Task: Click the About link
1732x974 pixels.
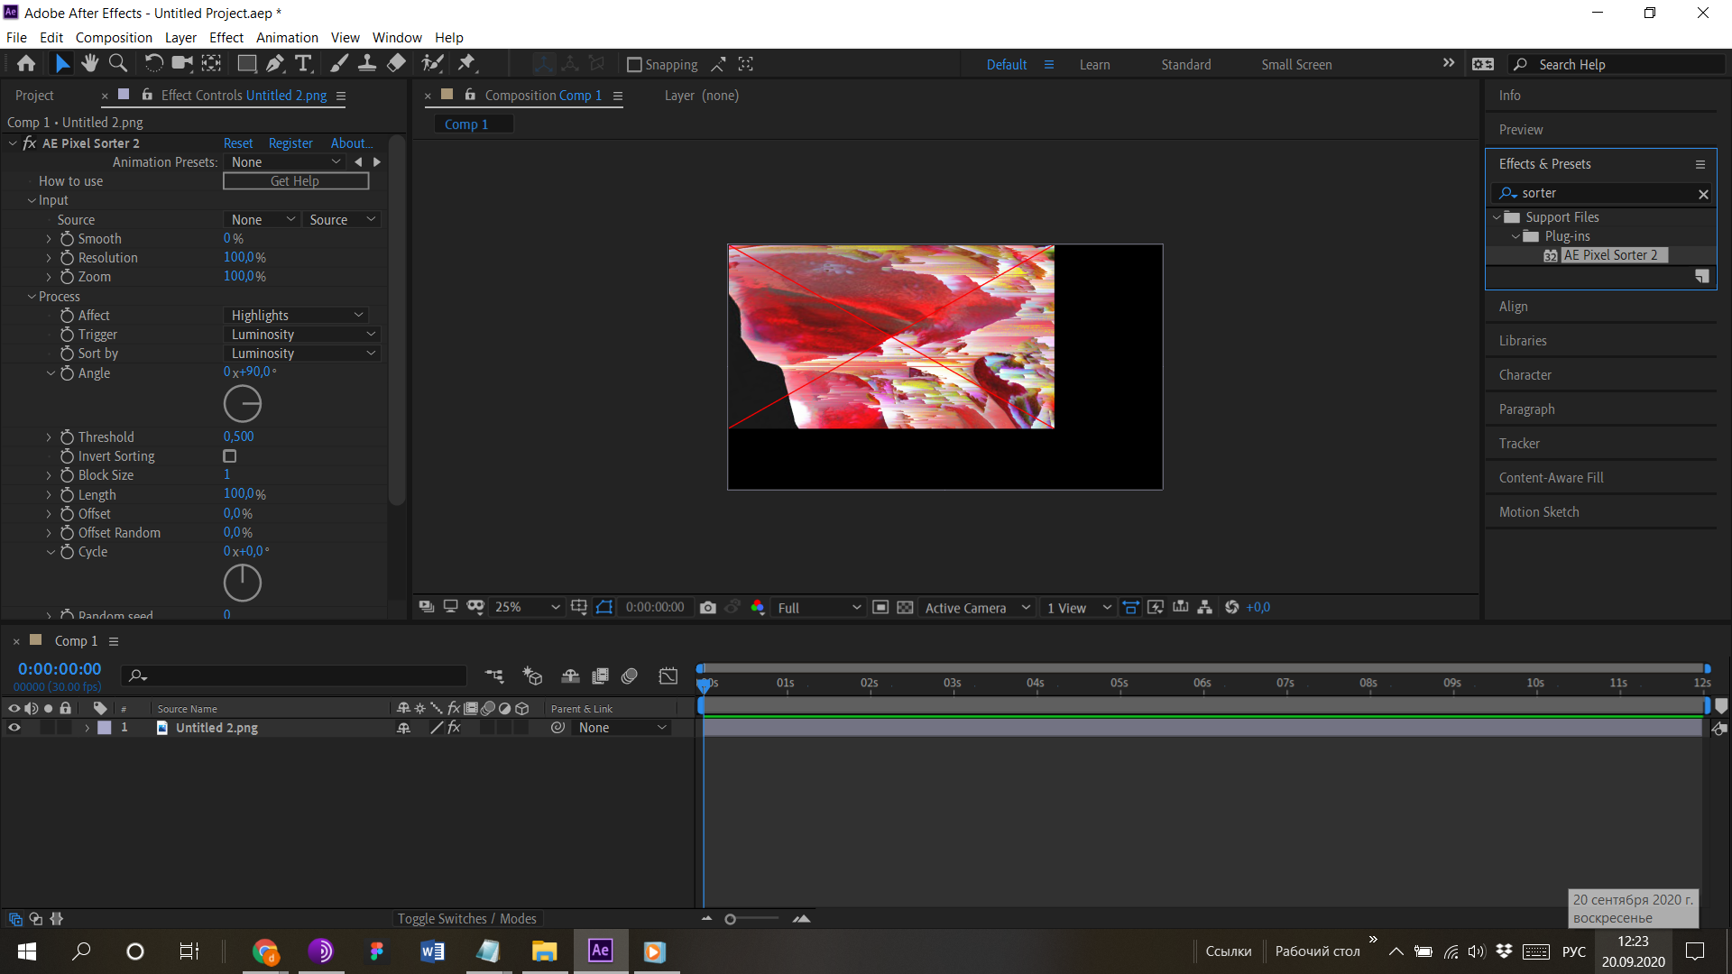Action: pos(351,143)
